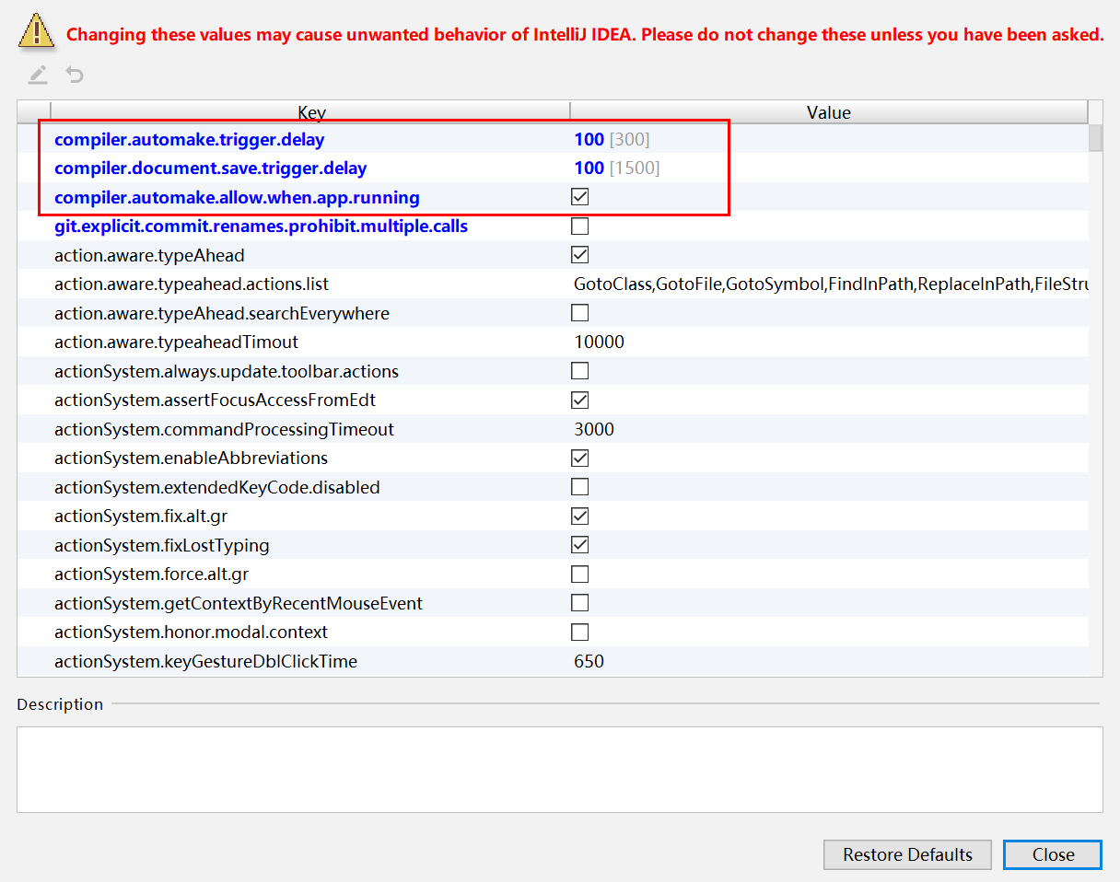The image size is (1120, 882).
Task: Click the yellow warning triangle icon
Action: point(37,29)
